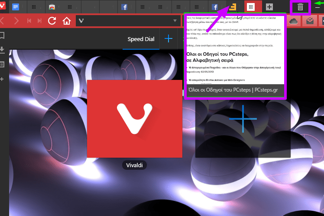Expand the address bar history dropdown
Image resolution: width=324 pixels, height=216 pixels.
[x=175, y=21]
